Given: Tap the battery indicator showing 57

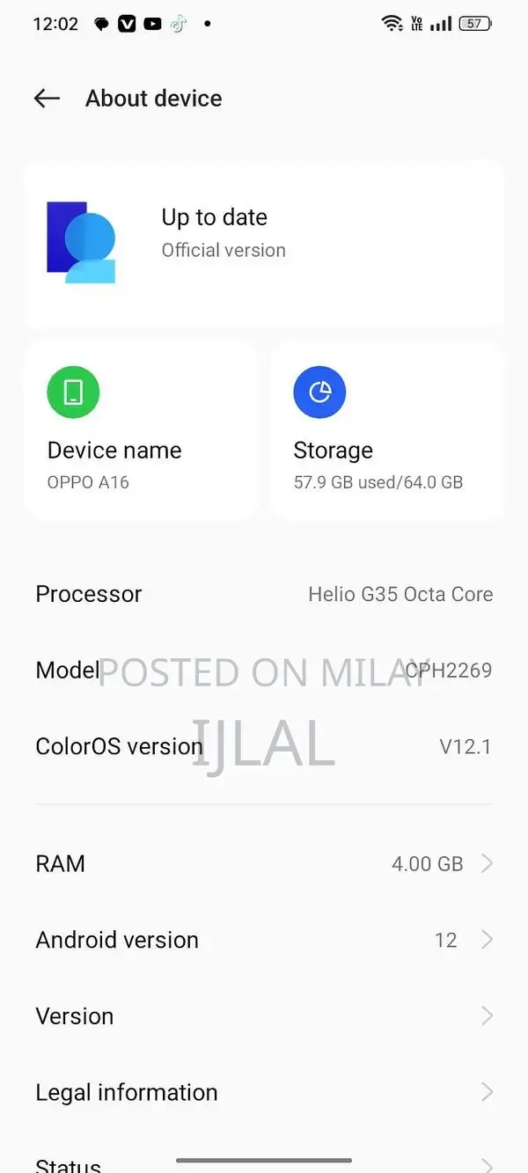Looking at the screenshot, I should point(474,23).
